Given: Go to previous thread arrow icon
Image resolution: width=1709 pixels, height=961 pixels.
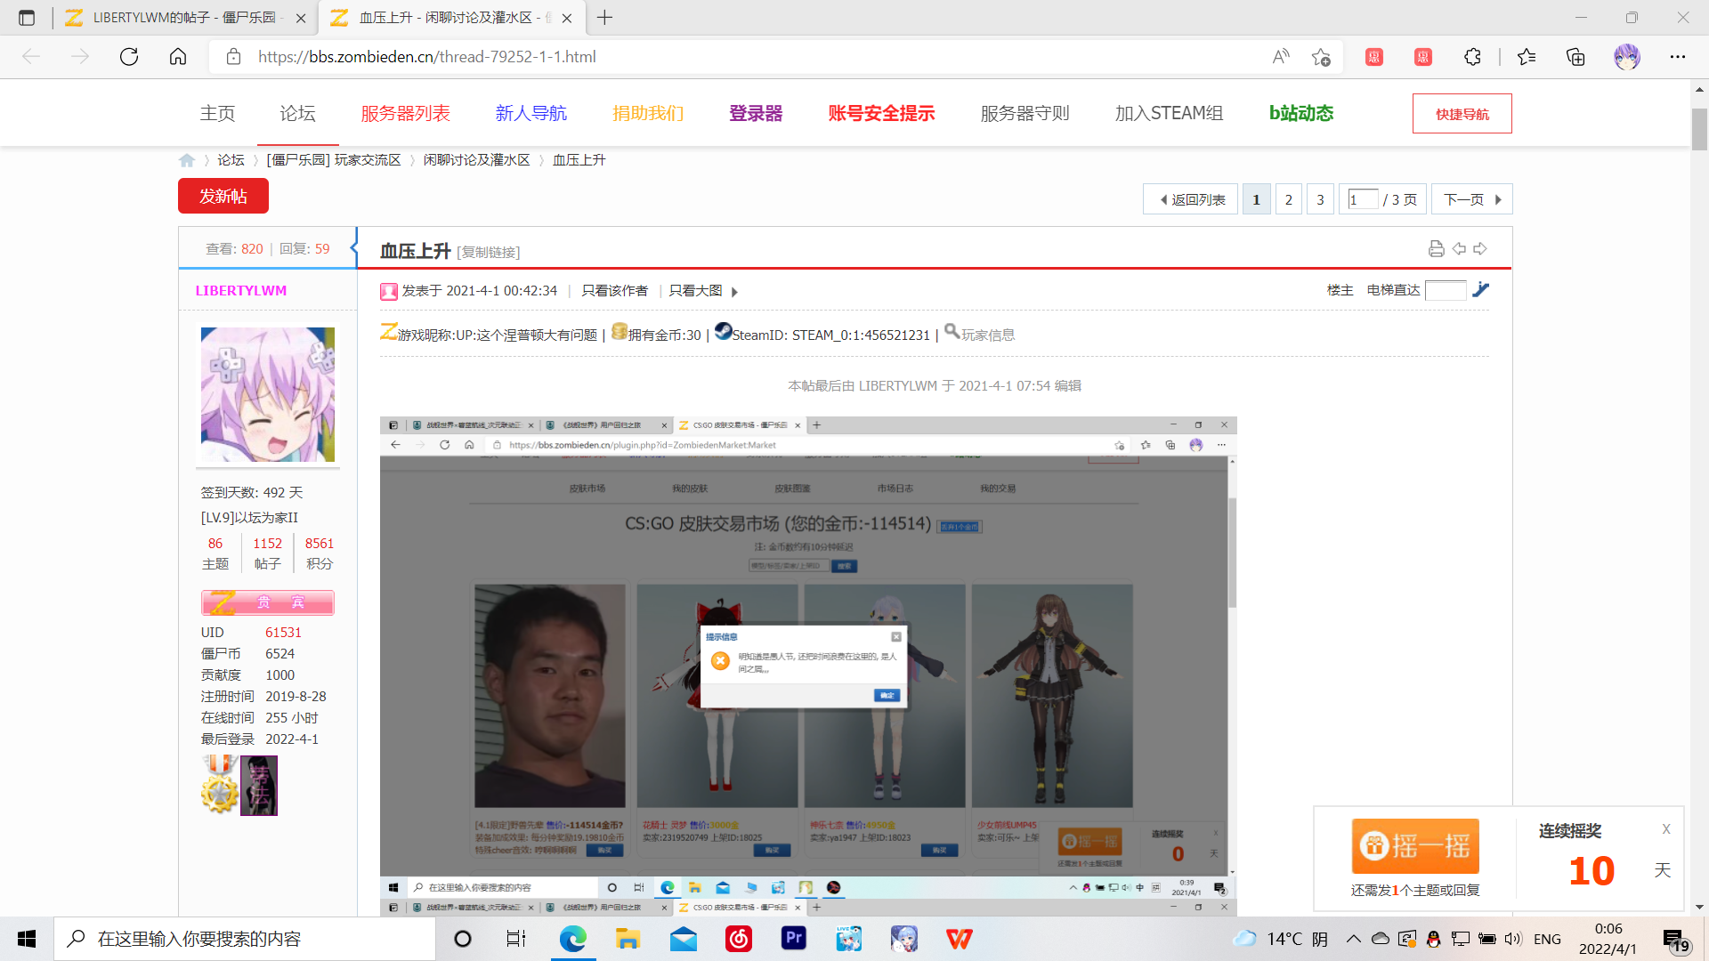Looking at the screenshot, I should point(1459,249).
